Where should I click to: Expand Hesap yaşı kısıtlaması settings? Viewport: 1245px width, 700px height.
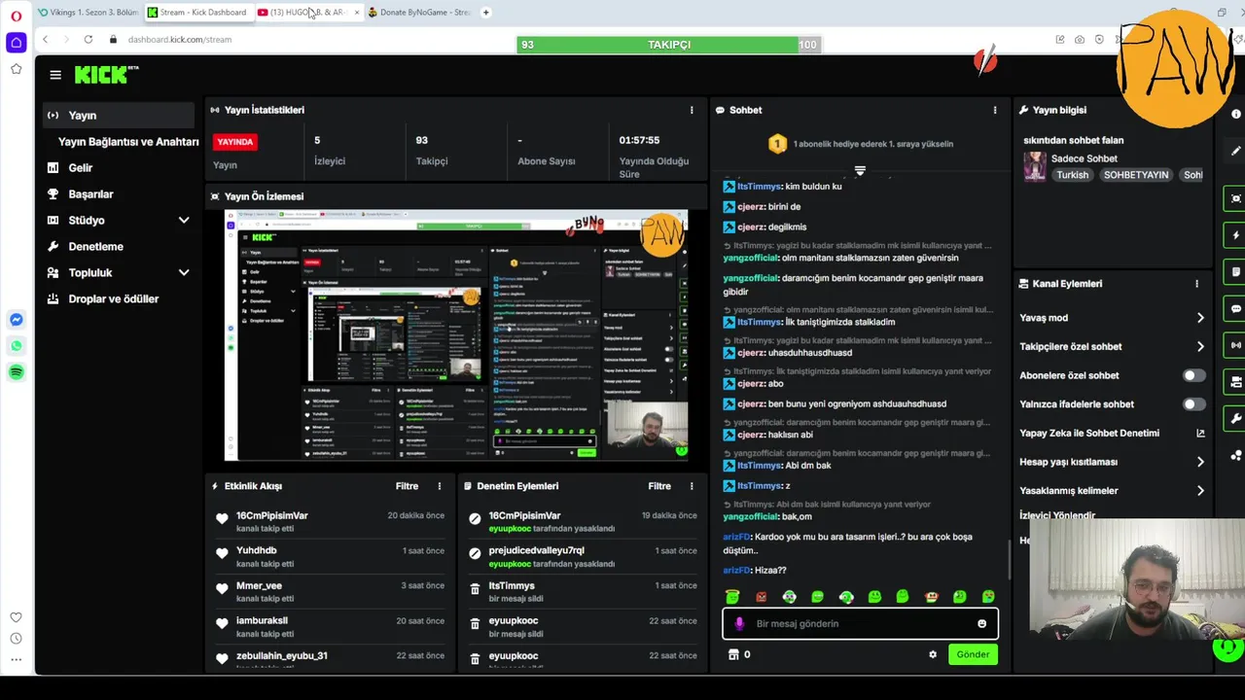pos(1113,462)
